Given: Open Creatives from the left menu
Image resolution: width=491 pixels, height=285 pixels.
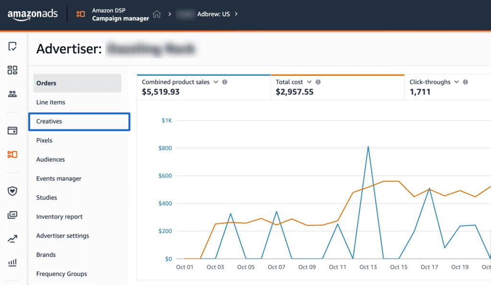Looking at the screenshot, I should [x=49, y=121].
